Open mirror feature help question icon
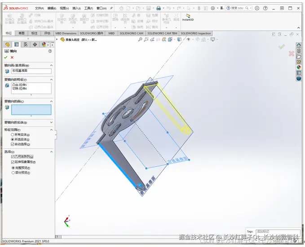Screen dimensions: 305x247 pos(50,51)
